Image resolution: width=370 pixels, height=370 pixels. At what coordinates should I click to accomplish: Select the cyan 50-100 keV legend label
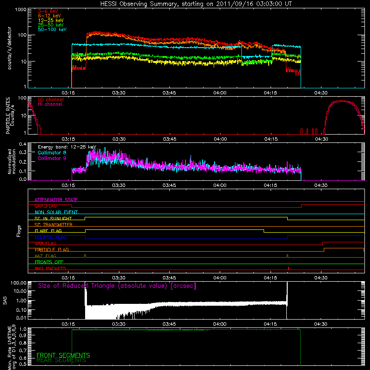(52, 30)
